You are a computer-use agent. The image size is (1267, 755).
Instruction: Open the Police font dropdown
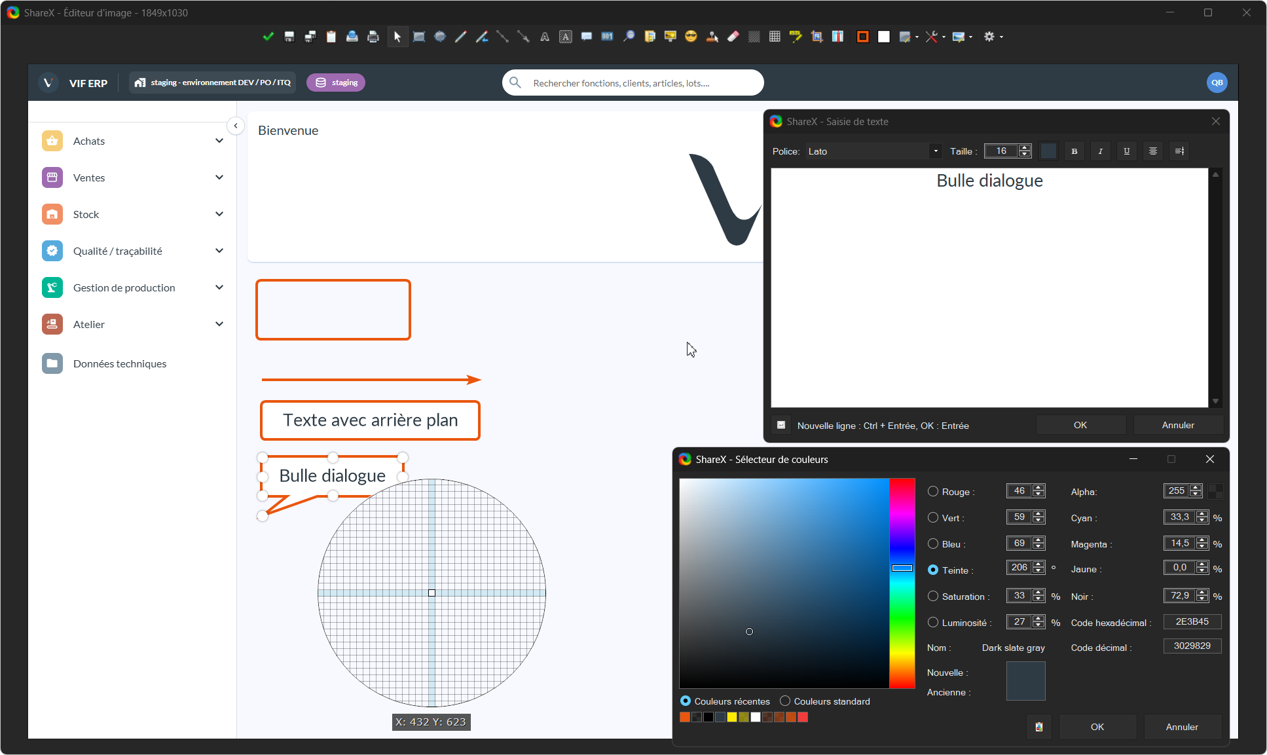coord(935,151)
